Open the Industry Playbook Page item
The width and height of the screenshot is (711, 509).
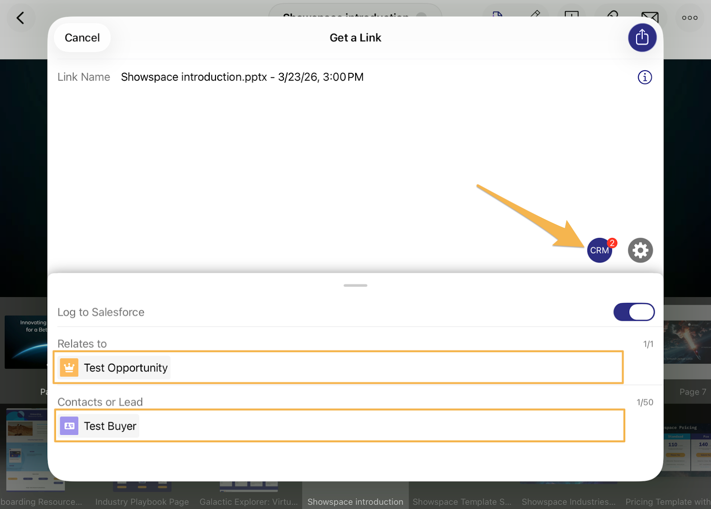pyautogui.click(x=142, y=501)
